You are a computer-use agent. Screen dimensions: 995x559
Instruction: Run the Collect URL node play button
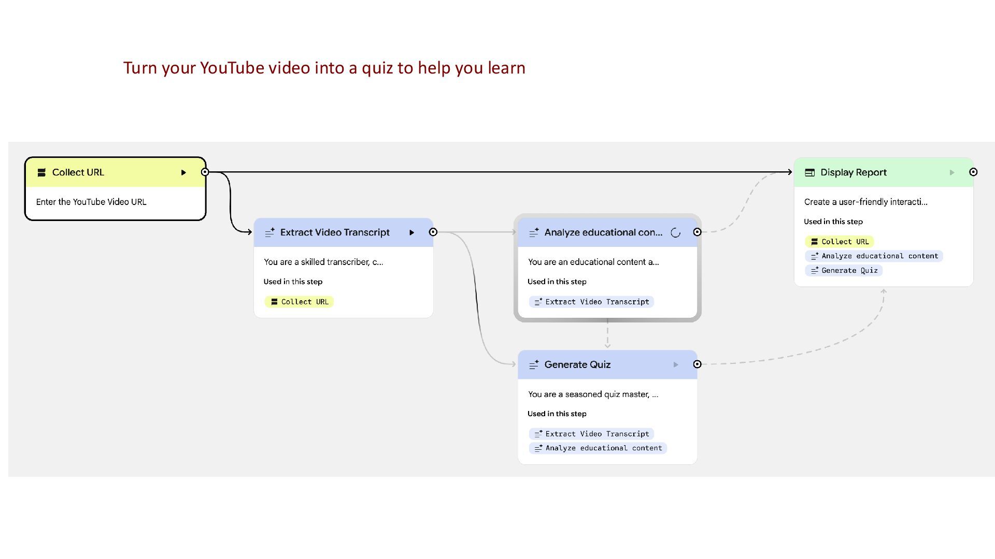(x=183, y=172)
